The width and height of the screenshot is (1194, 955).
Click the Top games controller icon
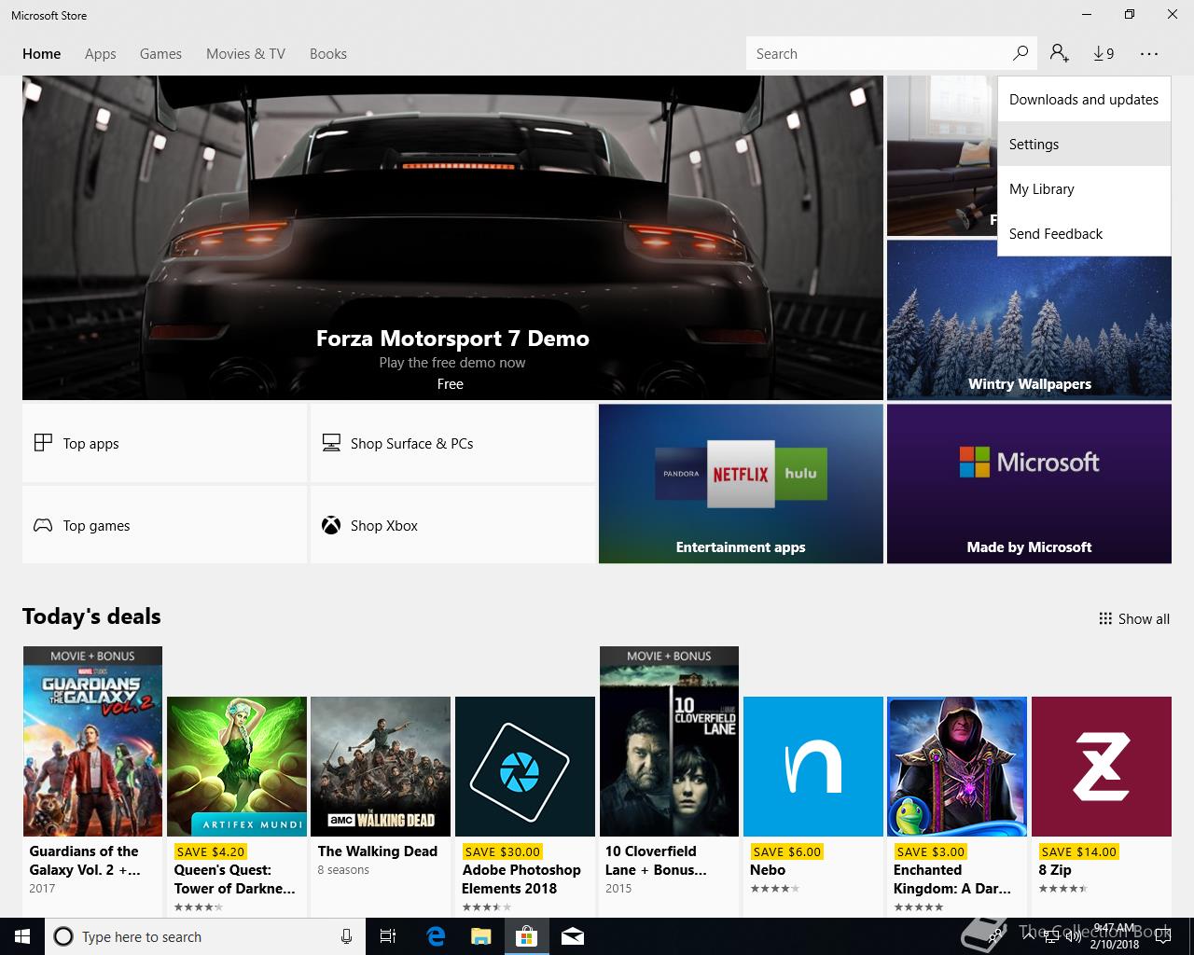click(43, 525)
